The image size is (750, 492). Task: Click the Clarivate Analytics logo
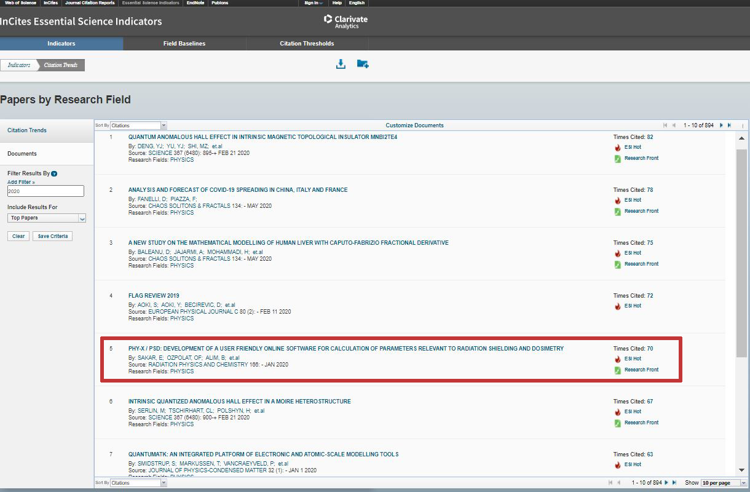[x=345, y=22]
